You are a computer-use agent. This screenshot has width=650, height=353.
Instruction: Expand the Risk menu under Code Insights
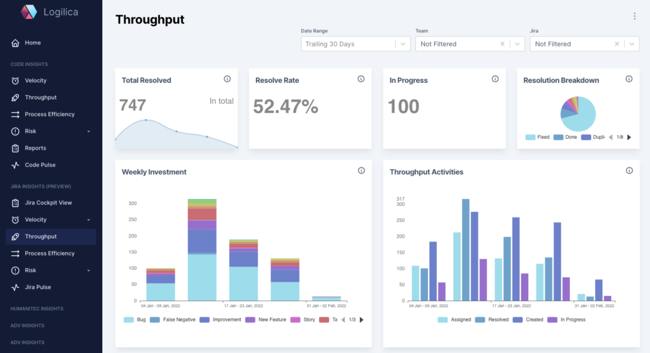88,131
